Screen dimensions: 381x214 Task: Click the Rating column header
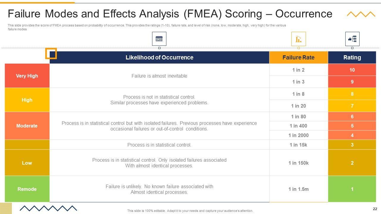352,57
